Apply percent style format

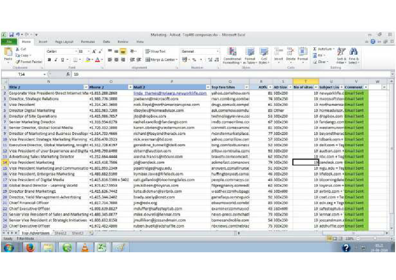(194, 60)
